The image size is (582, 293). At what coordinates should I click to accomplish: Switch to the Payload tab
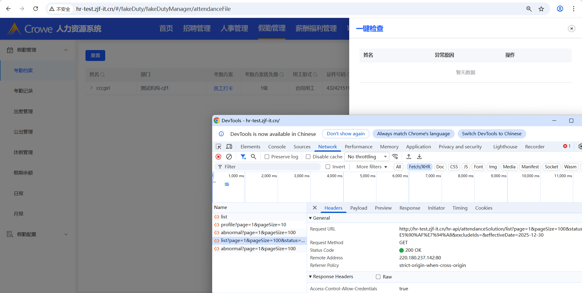point(359,208)
